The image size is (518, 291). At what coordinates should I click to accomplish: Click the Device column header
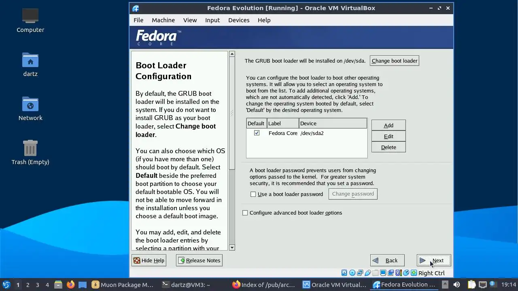333,123
